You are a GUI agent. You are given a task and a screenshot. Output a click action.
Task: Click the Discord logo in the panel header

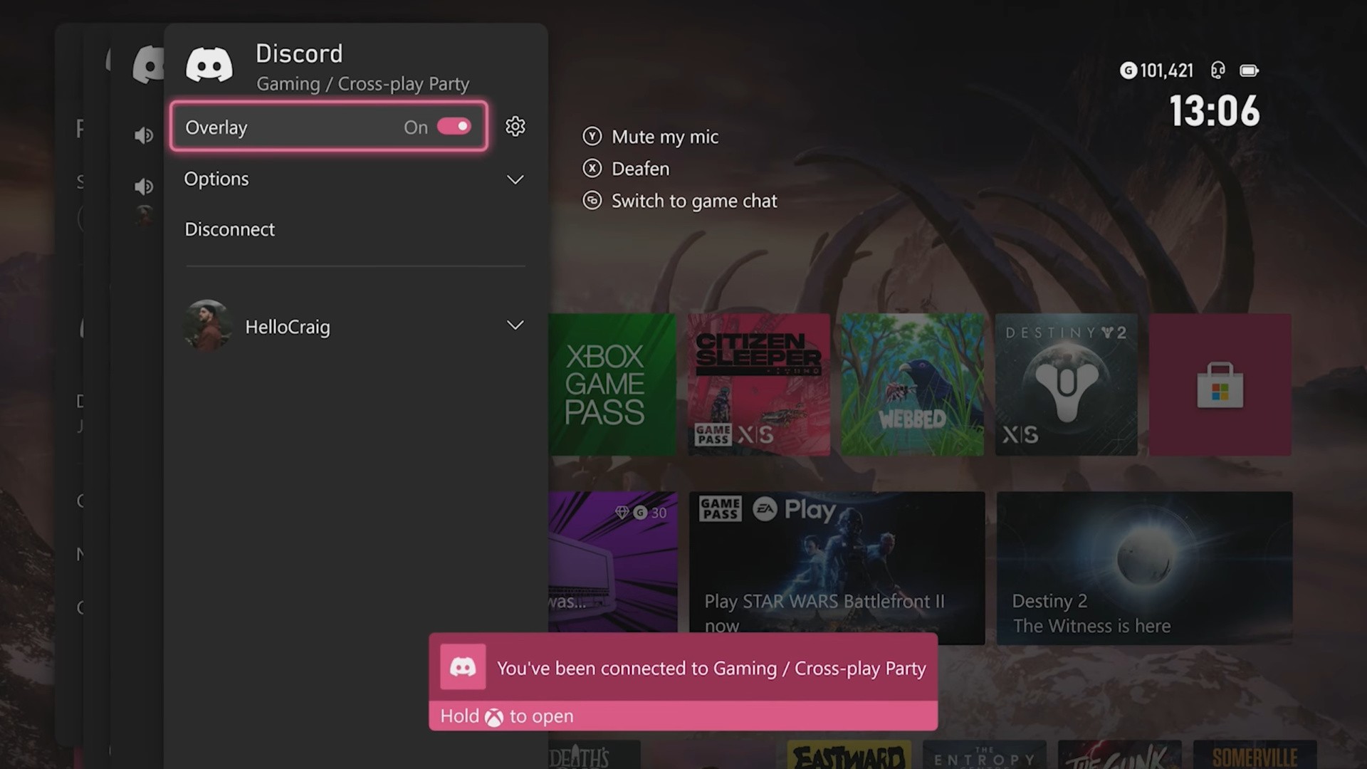(209, 64)
